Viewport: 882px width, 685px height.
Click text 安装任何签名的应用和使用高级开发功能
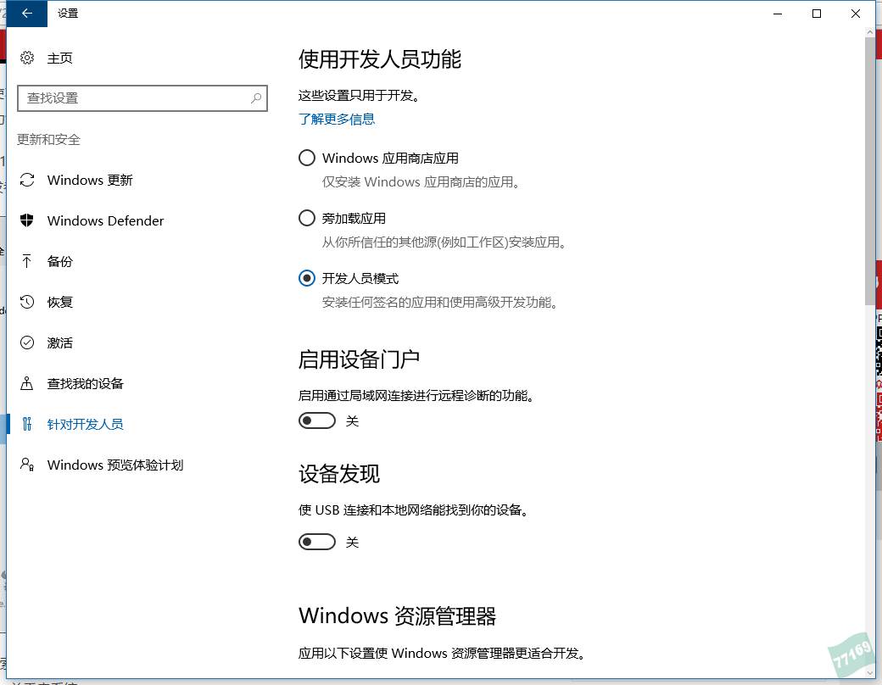tap(440, 303)
